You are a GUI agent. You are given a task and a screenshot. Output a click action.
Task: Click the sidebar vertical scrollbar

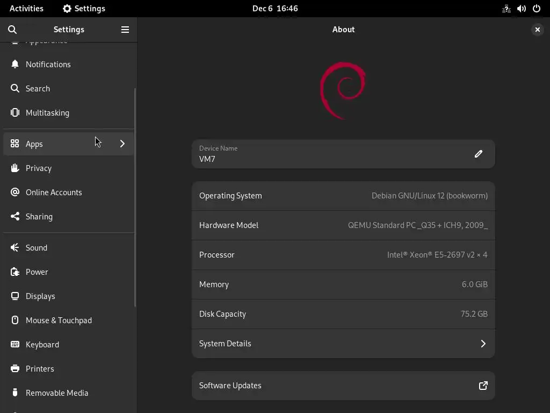click(135, 197)
